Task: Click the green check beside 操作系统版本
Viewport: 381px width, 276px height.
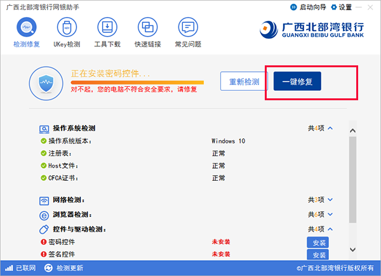Action: [43, 141]
